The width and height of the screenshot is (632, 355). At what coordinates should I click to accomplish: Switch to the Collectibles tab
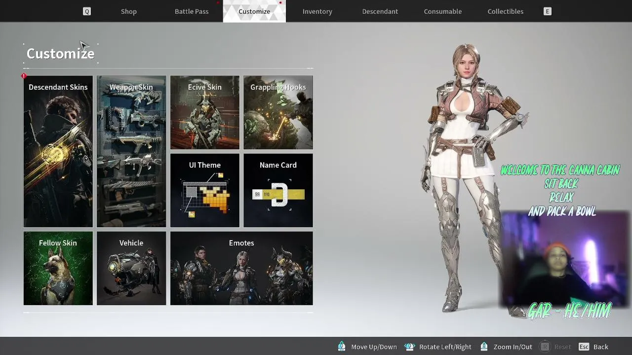point(506,11)
